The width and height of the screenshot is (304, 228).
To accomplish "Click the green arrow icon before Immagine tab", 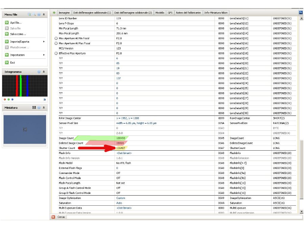I will point(53,12).
